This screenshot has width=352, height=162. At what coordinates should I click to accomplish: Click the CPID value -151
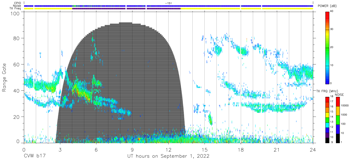pos(168,3)
